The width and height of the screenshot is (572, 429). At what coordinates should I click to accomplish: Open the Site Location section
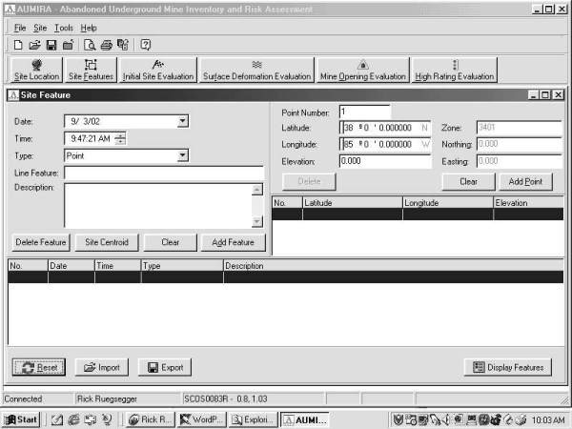pyautogui.click(x=36, y=70)
